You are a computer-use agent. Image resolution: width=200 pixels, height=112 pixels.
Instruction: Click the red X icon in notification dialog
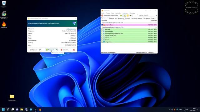(74, 50)
